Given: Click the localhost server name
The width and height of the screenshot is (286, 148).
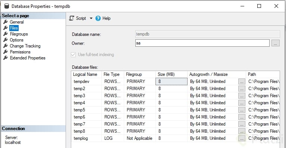Looking at the screenshot, I should click(x=13, y=142).
